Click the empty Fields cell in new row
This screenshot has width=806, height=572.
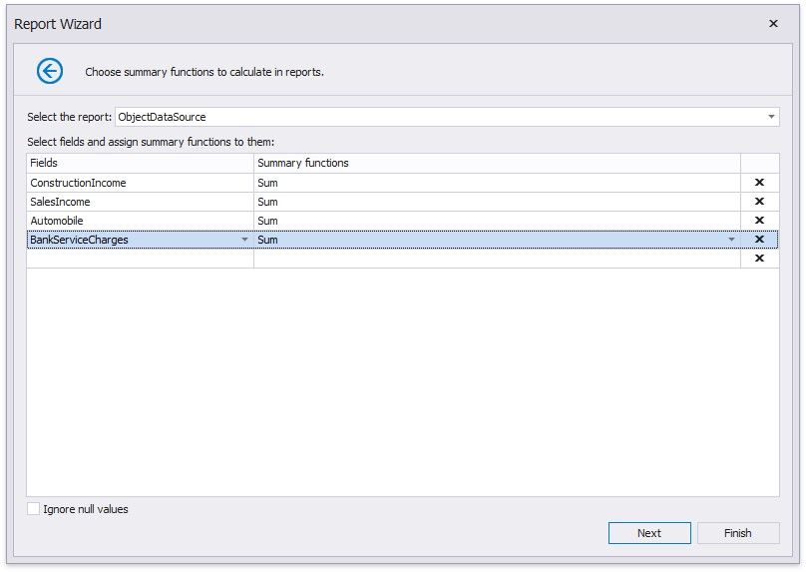coord(140,259)
